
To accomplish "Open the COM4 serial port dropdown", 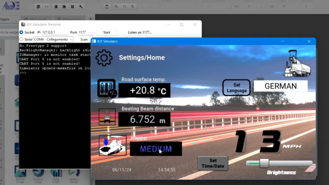I will pyautogui.click(x=53, y=40).
